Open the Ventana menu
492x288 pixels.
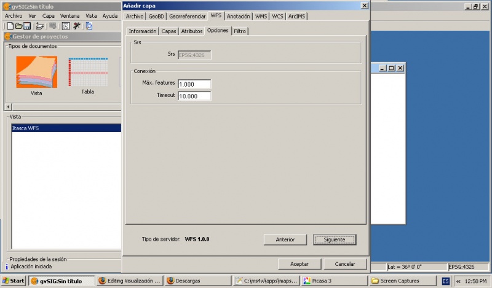pos(69,15)
